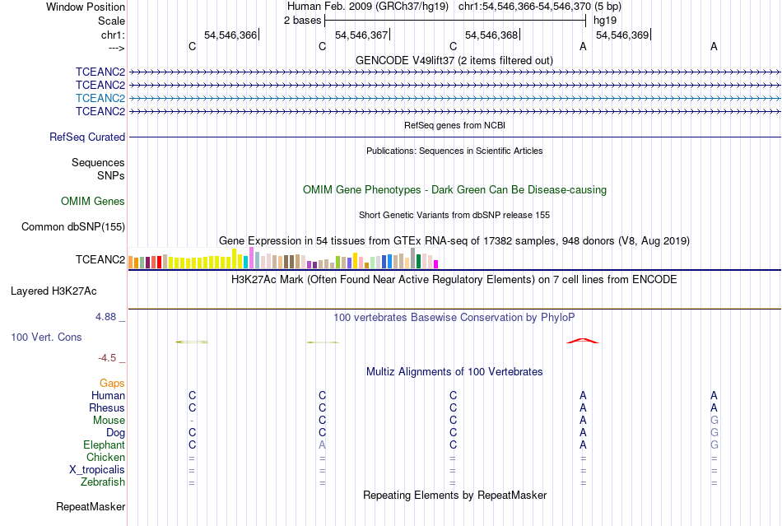The height and width of the screenshot is (526, 782).
Task: Select the Human species row label
Action: [108, 395]
